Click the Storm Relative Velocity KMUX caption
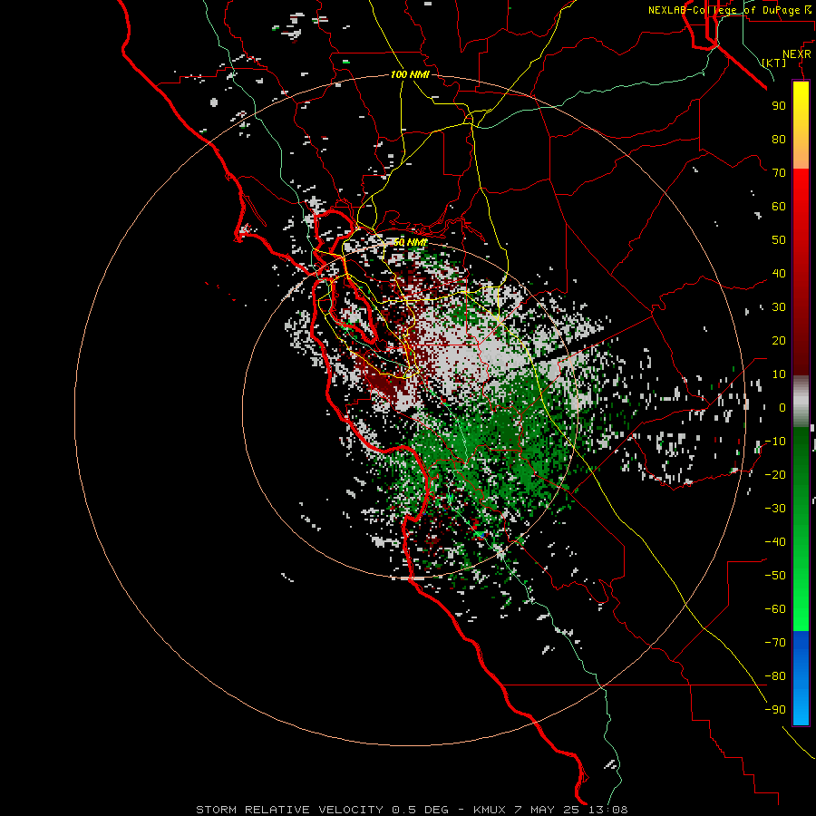816x816 pixels. coord(412,810)
